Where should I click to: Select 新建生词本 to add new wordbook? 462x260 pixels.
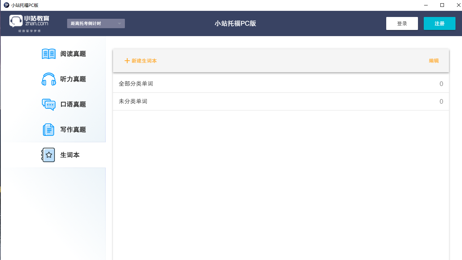click(144, 61)
